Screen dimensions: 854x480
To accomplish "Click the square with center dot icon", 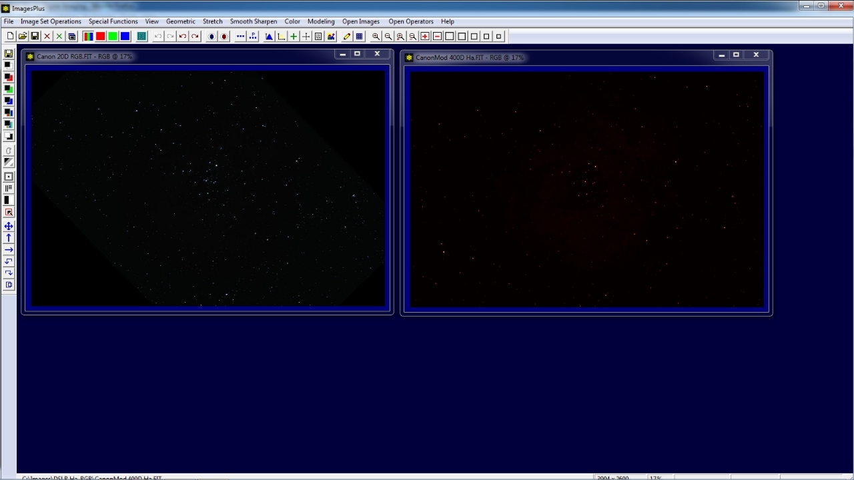I will click(x=9, y=177).
